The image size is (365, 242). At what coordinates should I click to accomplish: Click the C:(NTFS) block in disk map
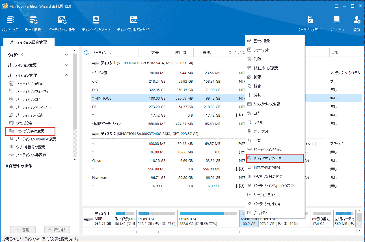[157, 218]
